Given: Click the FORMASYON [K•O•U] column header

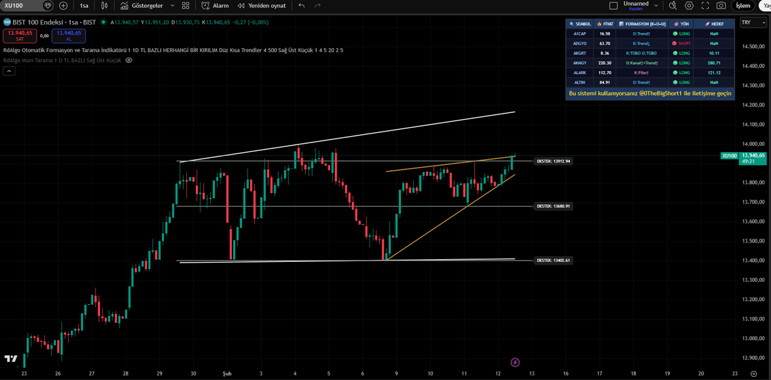Looking at the screenshot, I should pyautogui.click(x=642, y=23).
